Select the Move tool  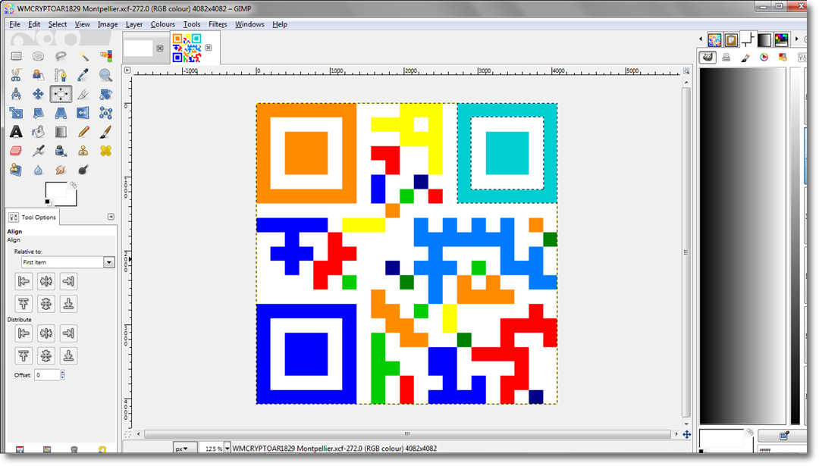coord(38,94)
